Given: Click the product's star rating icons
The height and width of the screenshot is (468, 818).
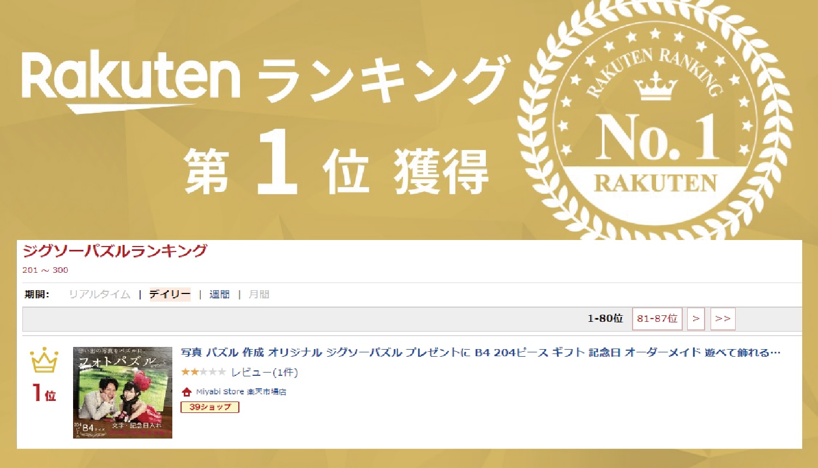Looking at the screenshot, I should pyautogui.click(x=203, y=372).
